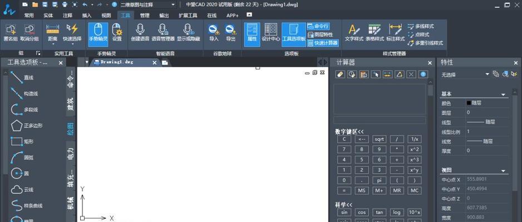
Task: Click the calculator pi button
Action: [x=379, y=180]
